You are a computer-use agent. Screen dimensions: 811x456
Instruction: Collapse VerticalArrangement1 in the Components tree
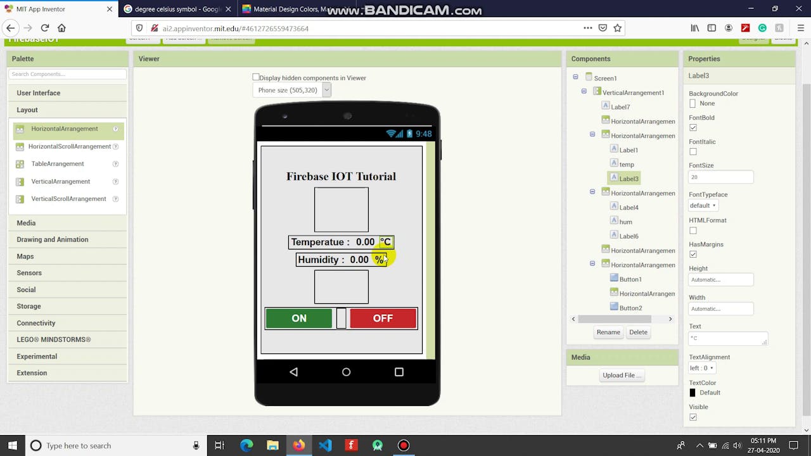tap(584, 91)
